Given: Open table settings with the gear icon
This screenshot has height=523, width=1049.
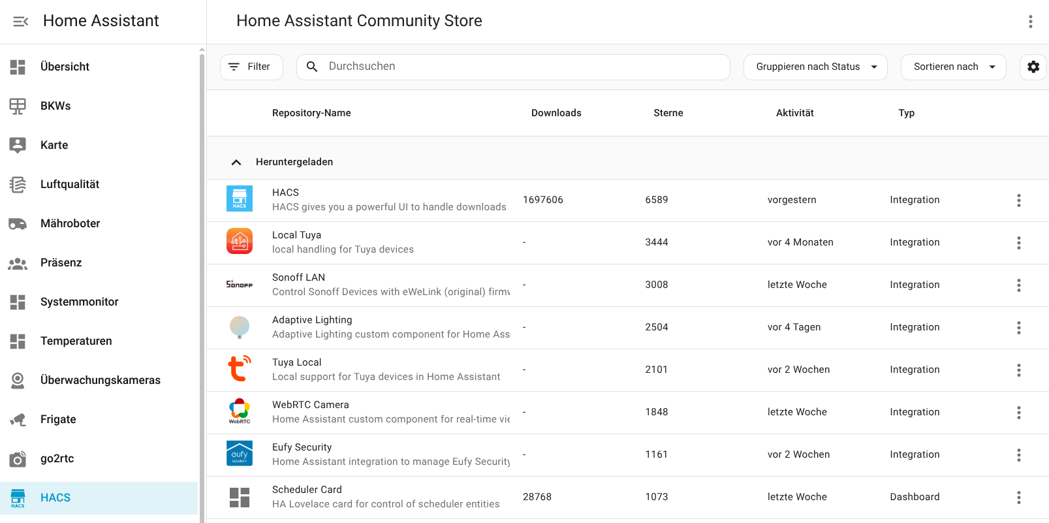Looking at the screenshot, I should [x=1033, y=67].
